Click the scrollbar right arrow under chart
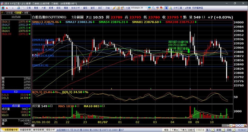The height and width of the screenshot is (132, 248). point(228,126)
